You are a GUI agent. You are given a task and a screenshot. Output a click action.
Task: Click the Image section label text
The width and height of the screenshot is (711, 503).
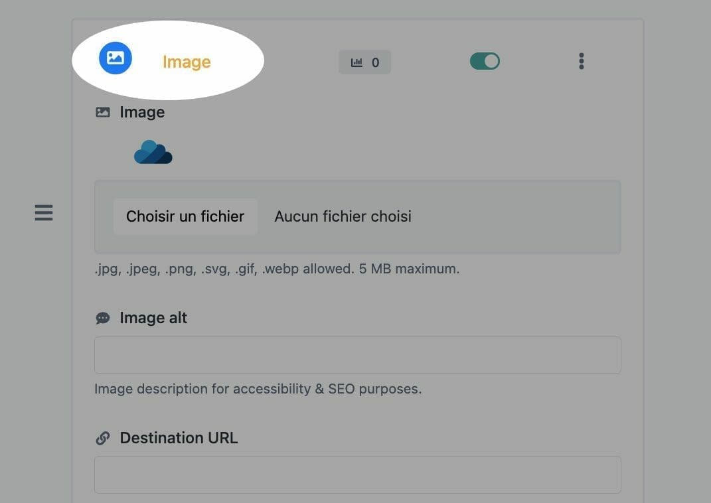[x=142, y=112]
